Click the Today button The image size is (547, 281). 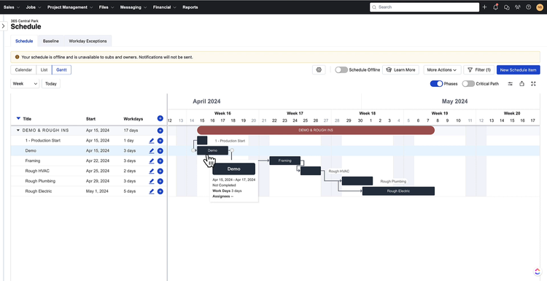(x=51, y=84)
